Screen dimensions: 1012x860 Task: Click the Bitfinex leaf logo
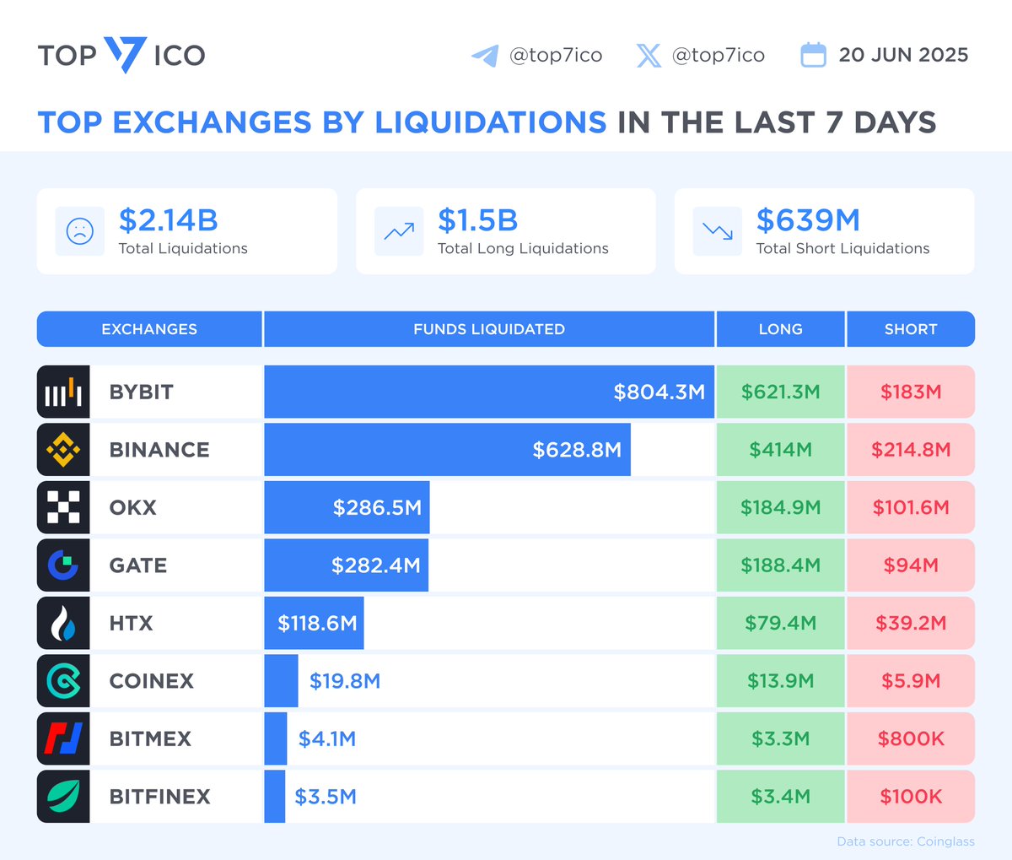coord(62,796)
